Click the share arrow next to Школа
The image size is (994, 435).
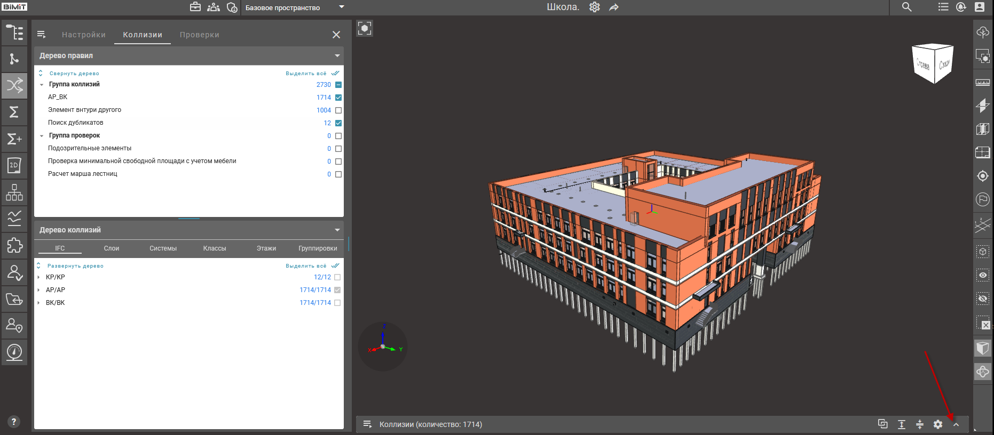(614, 7)
